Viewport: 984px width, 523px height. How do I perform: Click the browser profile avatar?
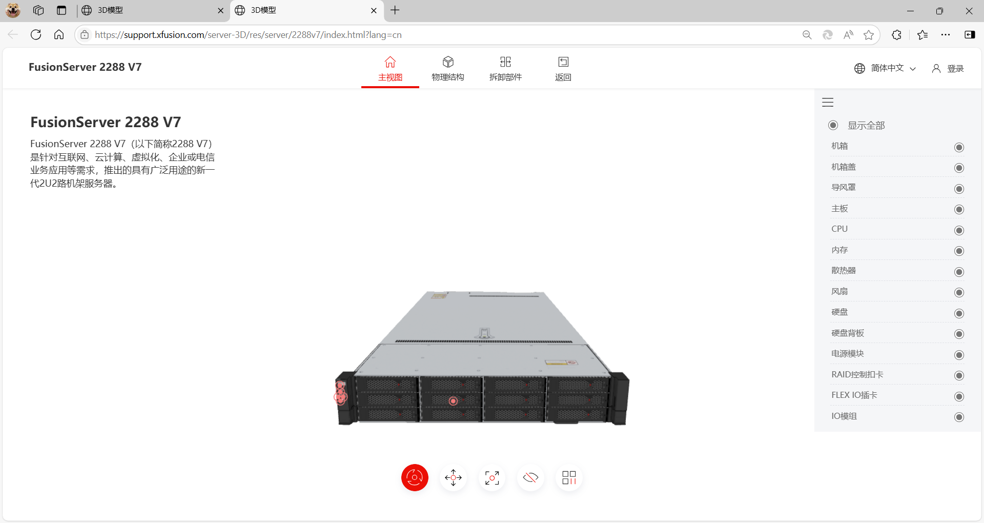click(x=13, y=10)
